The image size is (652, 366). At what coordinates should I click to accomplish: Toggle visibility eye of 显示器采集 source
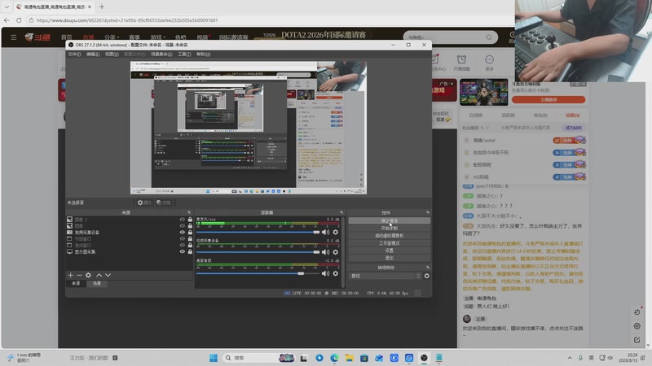(182, 251)
